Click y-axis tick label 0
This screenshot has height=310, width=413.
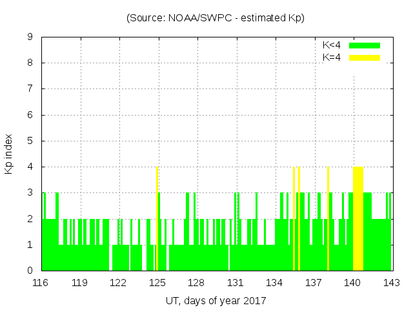click(30, 271)
